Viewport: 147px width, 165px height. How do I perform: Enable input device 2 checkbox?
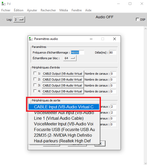[35, 79]
